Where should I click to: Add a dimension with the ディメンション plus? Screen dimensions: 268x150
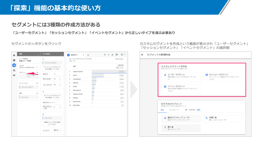point(37,83)
